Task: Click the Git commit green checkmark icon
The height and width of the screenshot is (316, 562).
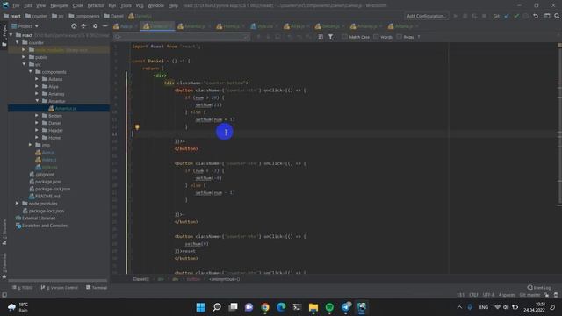Action: coord(516,16)
